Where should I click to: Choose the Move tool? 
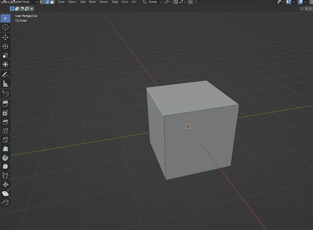tap(5, 37)
